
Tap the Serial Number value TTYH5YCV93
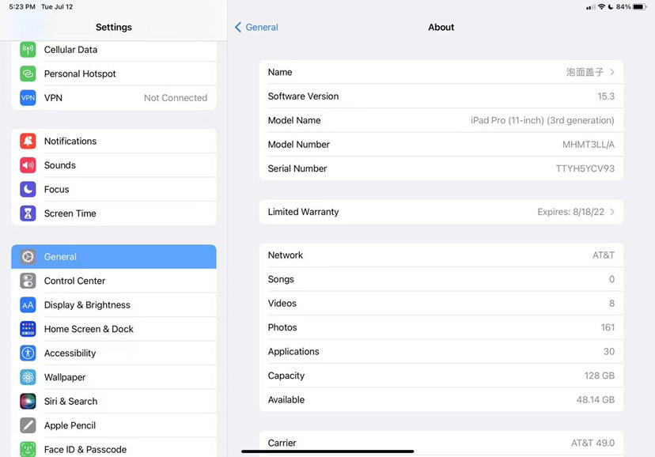coord(585,168)
